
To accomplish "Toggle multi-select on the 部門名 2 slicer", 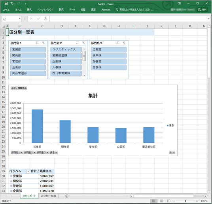I will point(78,43).
